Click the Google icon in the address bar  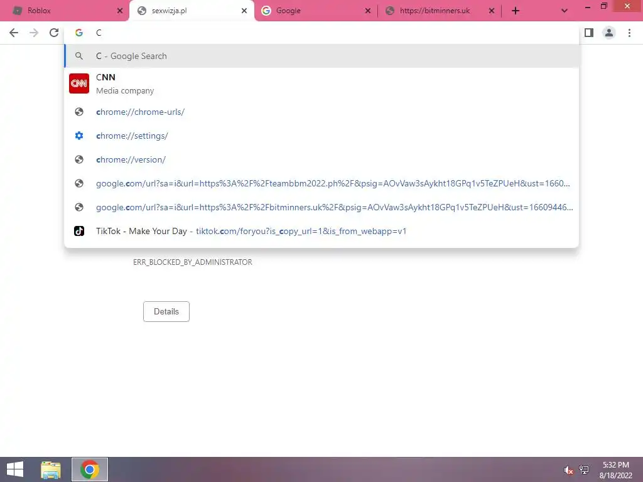79,33
